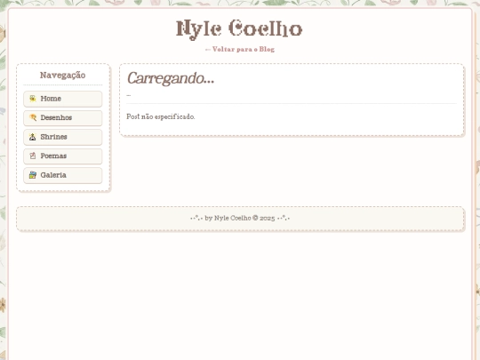Click the 'Post não especificado.' message

coord(161,116)
